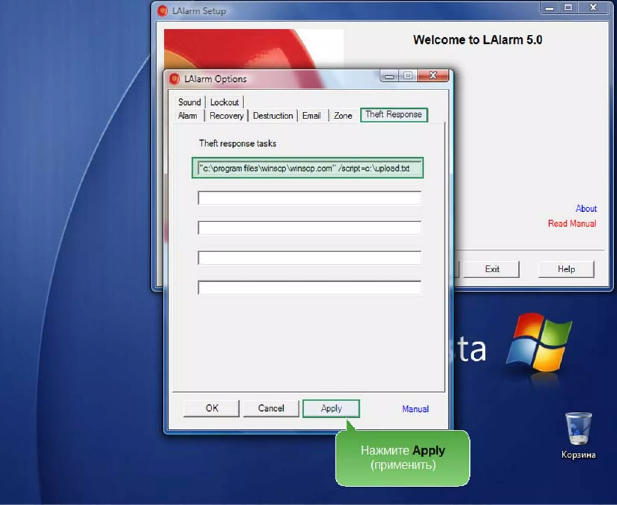
Task: Switch to the Email tab
Action: coord(311,116)
